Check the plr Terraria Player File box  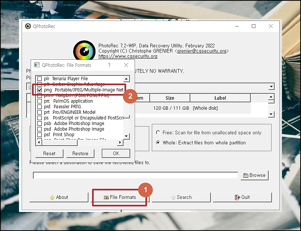pos(40,79)
